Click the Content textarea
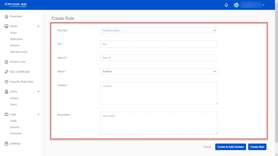 (x=159, y=93)
